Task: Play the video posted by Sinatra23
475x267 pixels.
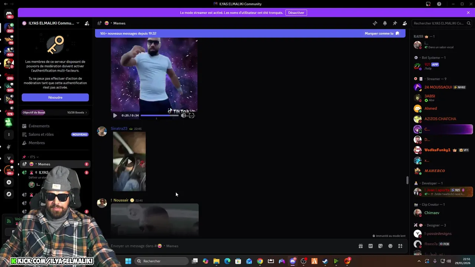Action: coord(130,161)
